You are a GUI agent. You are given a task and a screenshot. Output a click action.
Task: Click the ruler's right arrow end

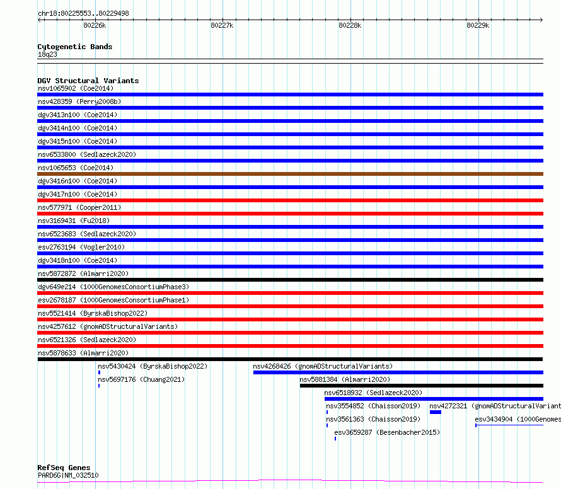point(541,20)
